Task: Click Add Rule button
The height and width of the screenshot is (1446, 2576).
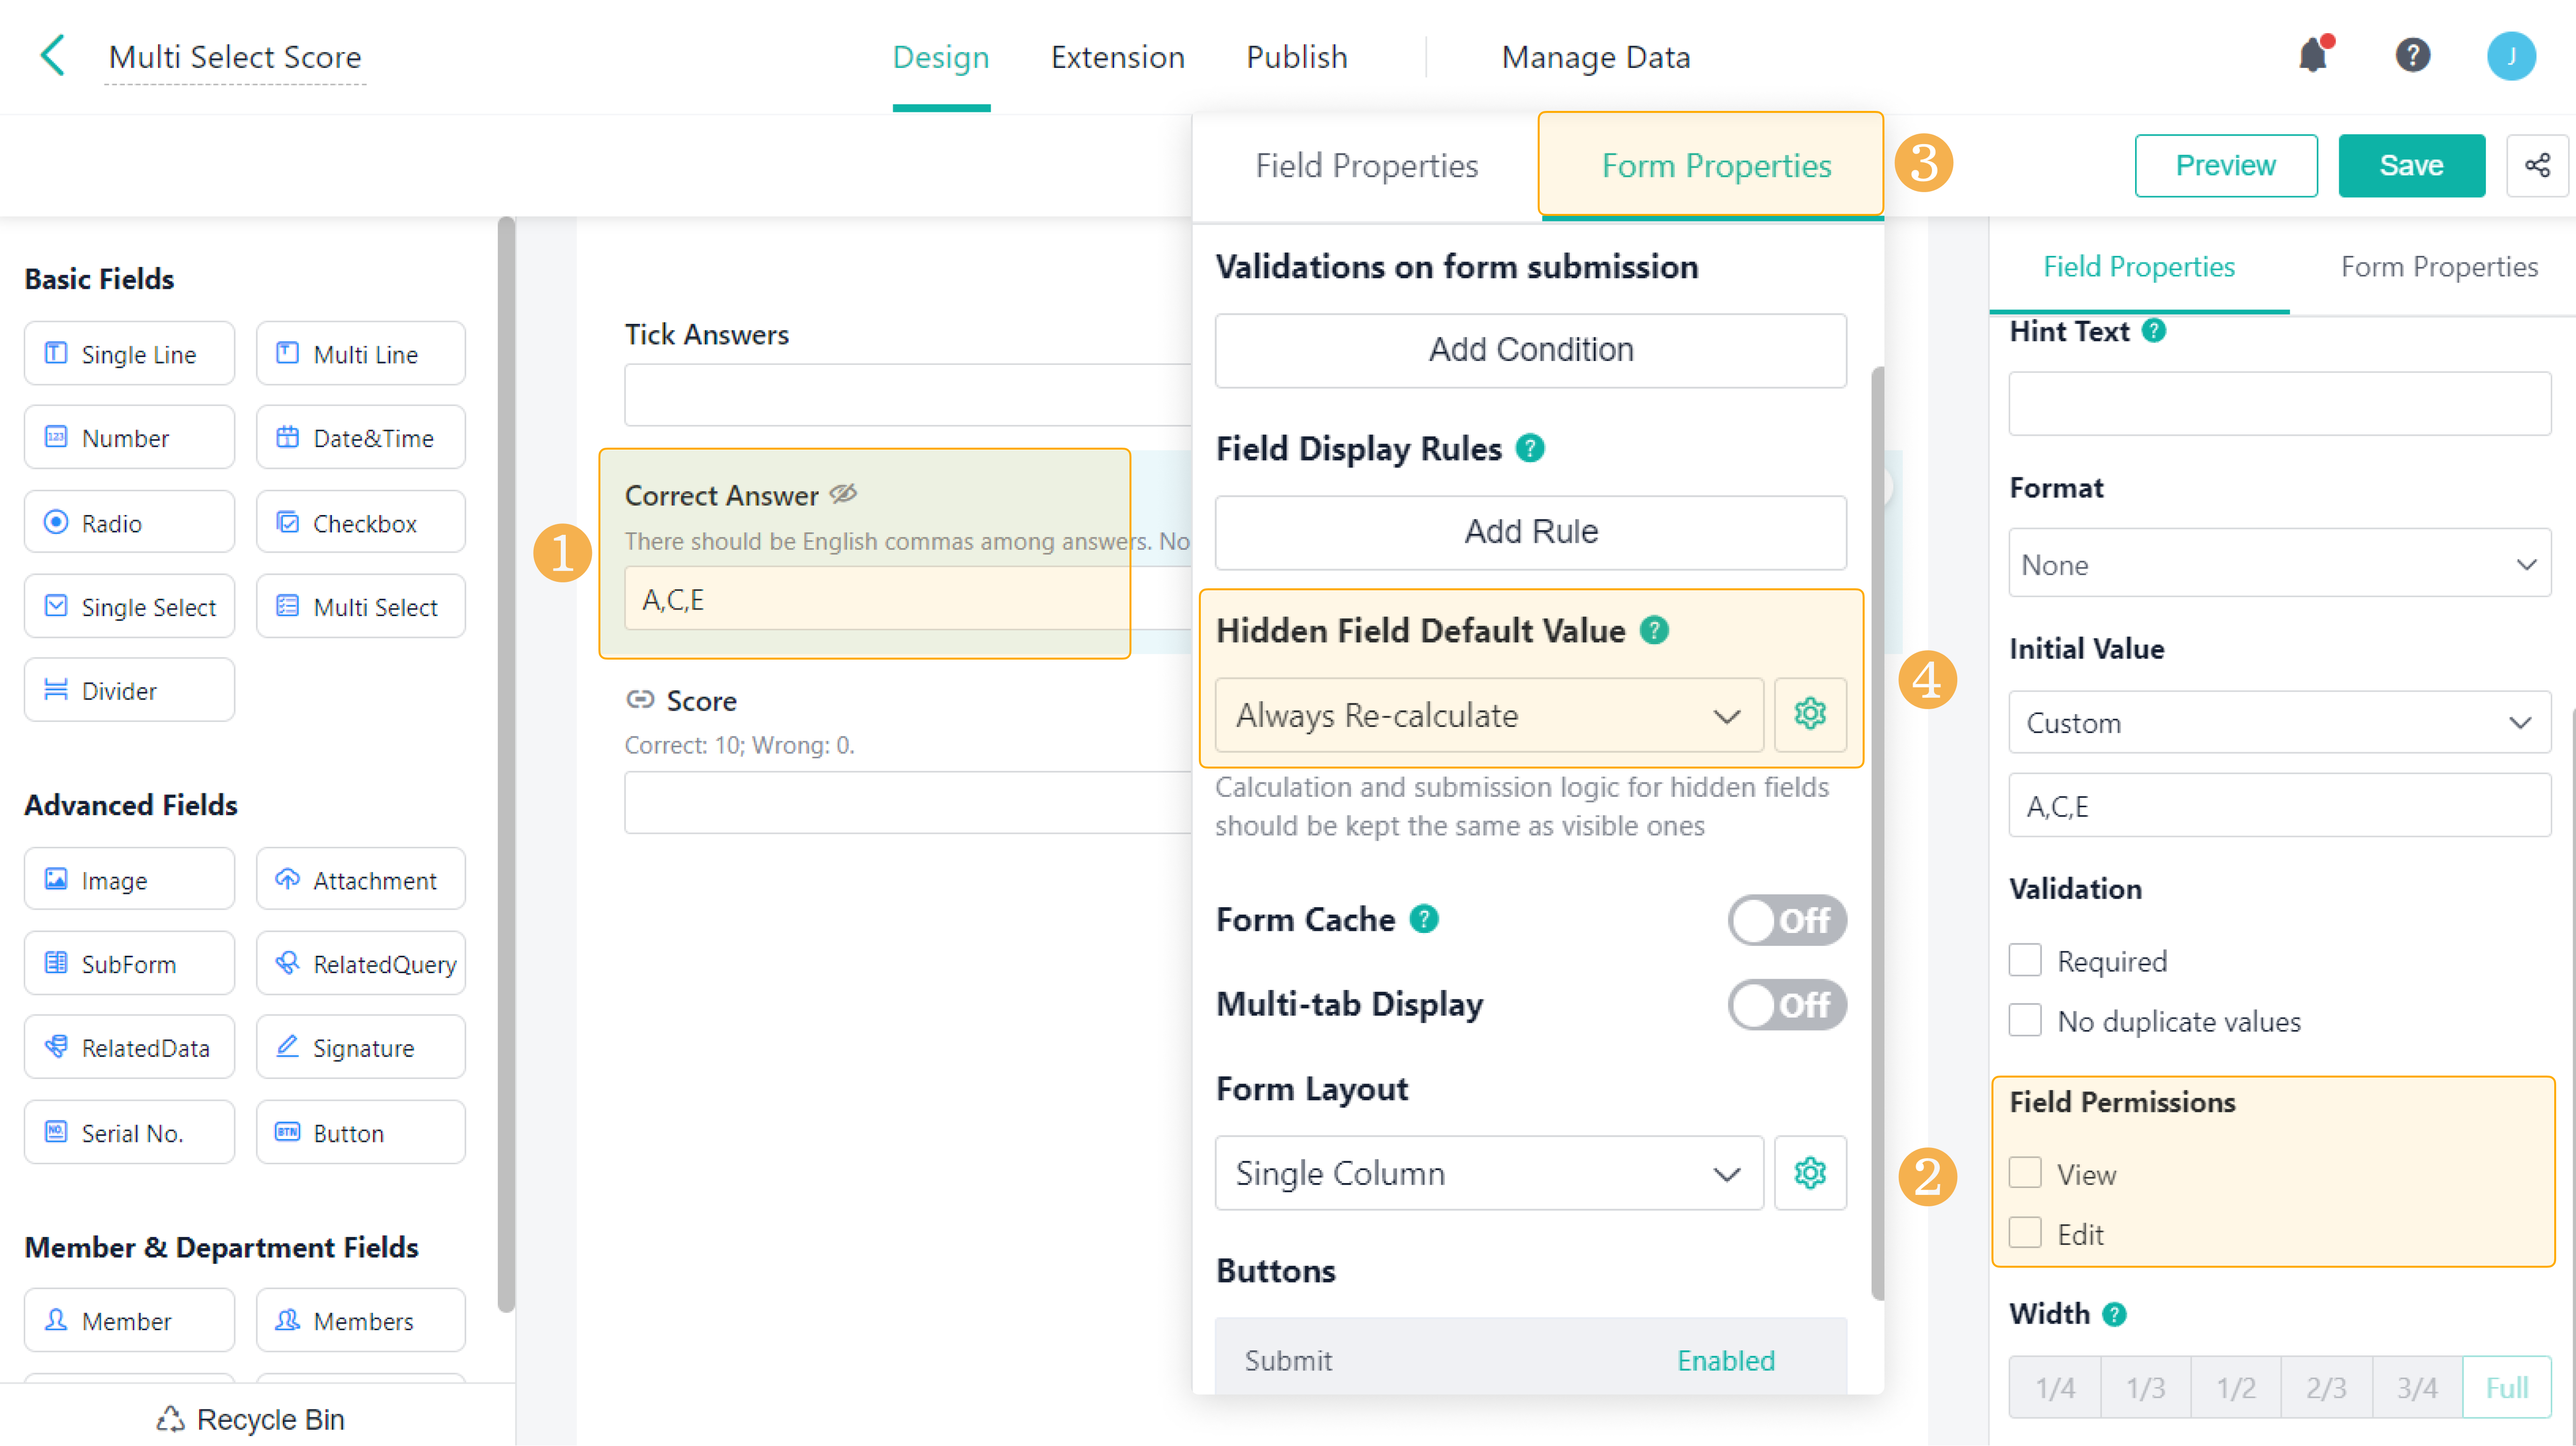Action: click(1530, 532)
